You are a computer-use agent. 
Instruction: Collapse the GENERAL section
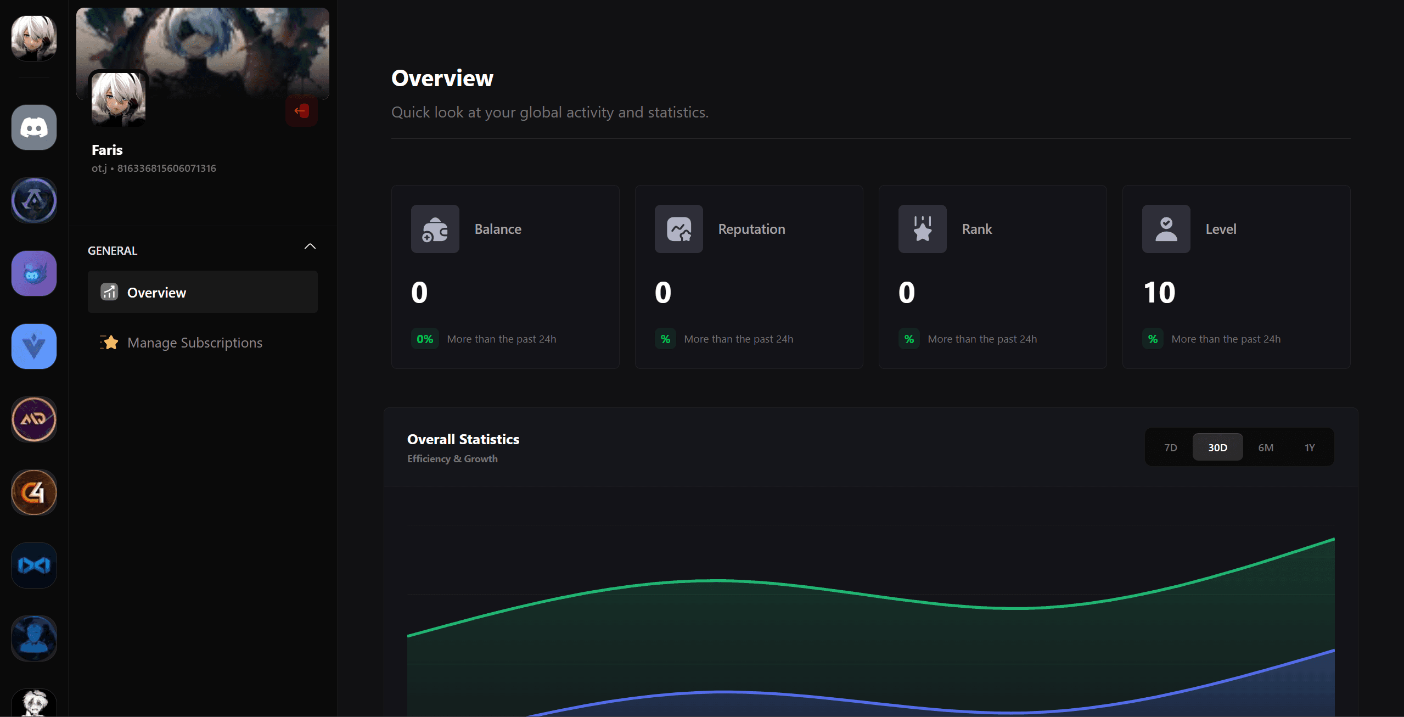(310, 247)
